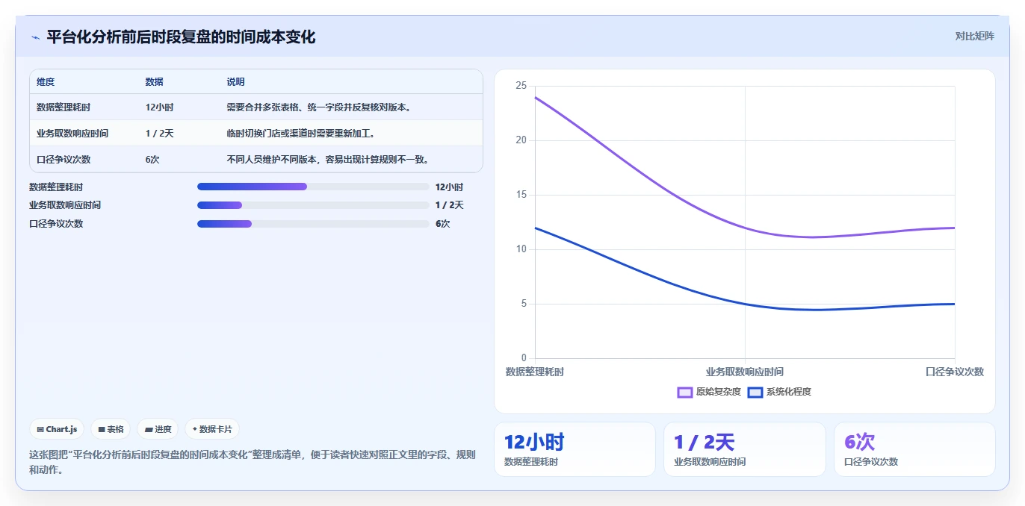The width and height of the screenshot is (1025, 506).
Task: Click the 表格 tag chip
Action: [x=111, y=429]
